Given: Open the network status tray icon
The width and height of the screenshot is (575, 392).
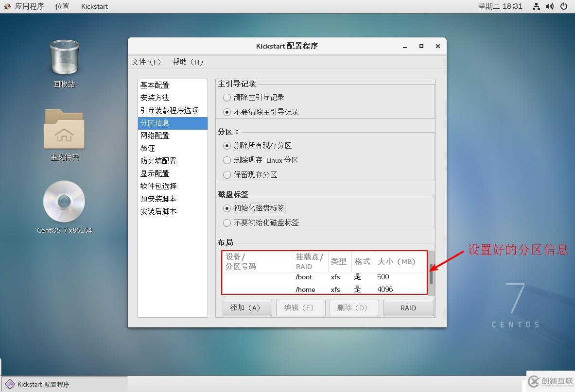Looking at the screenshot, I should point(536,6).
